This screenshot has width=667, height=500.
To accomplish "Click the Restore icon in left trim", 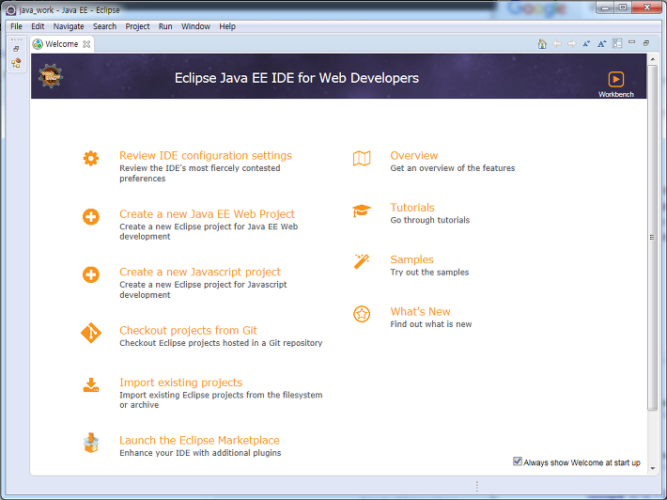I will click(16, 49).
